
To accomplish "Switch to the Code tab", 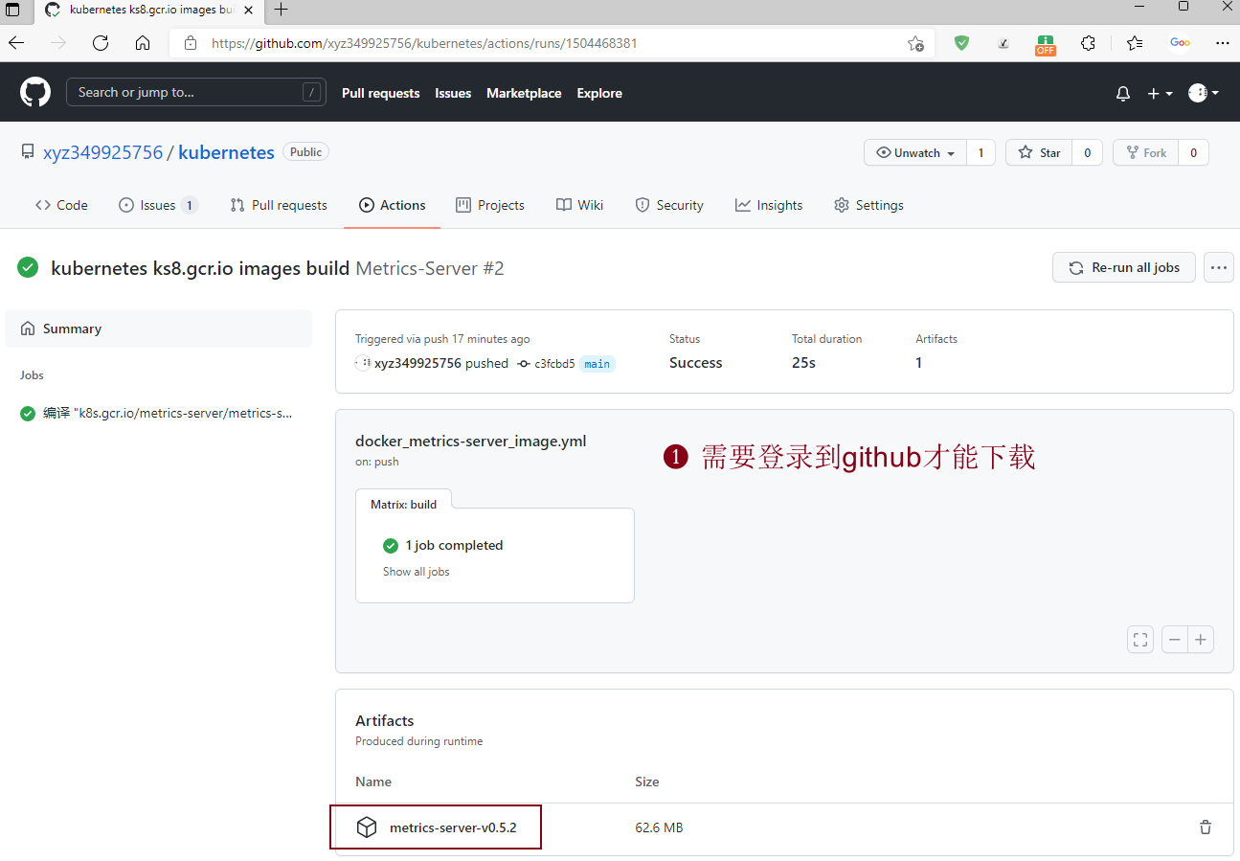I will tap(61, 205).
